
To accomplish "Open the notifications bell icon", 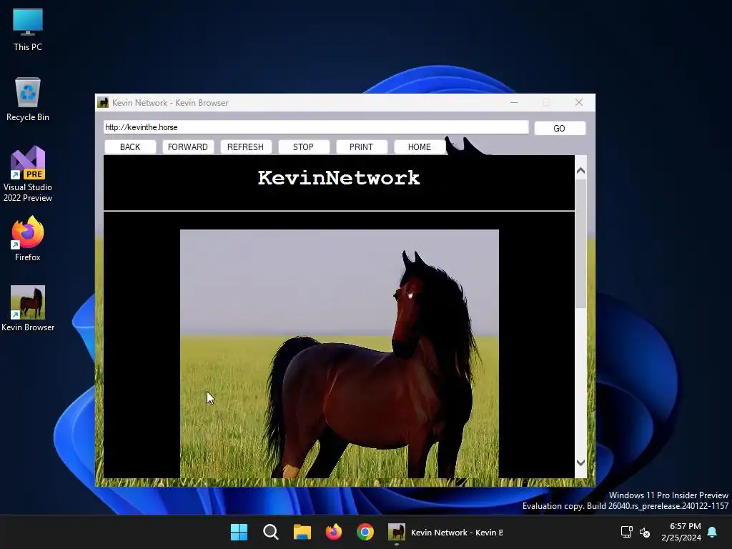I will pyautogui.click(x=712, y=532).
